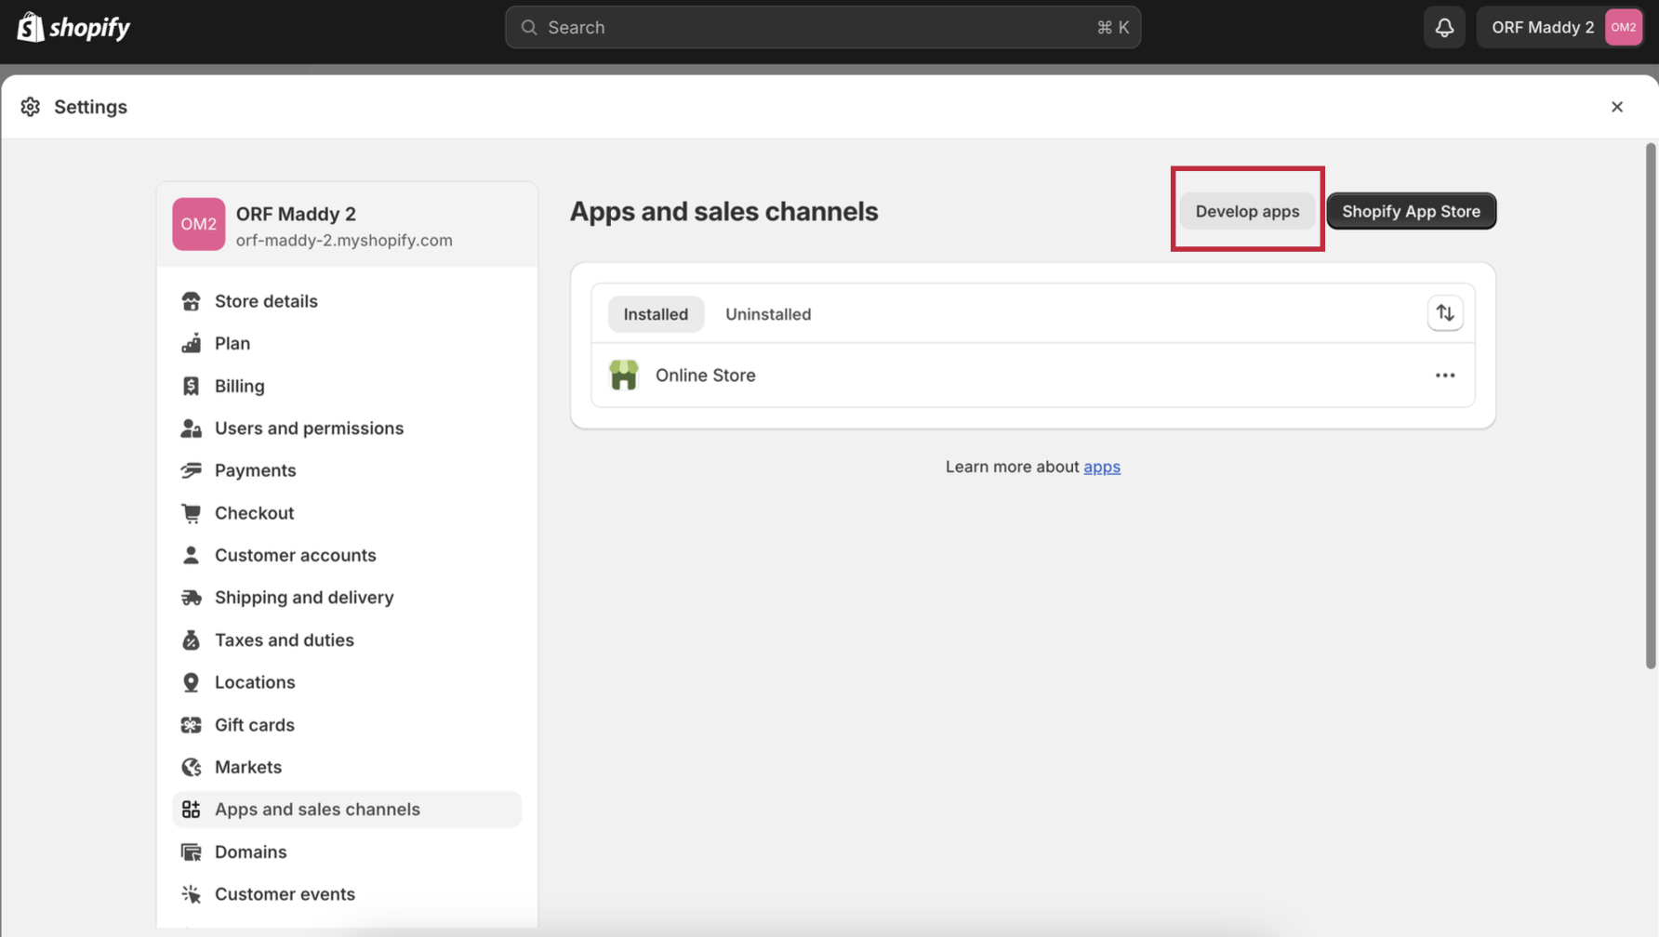Go to Customer events
The height and width of the screenshot is (937, 1659).
(347, 894)
